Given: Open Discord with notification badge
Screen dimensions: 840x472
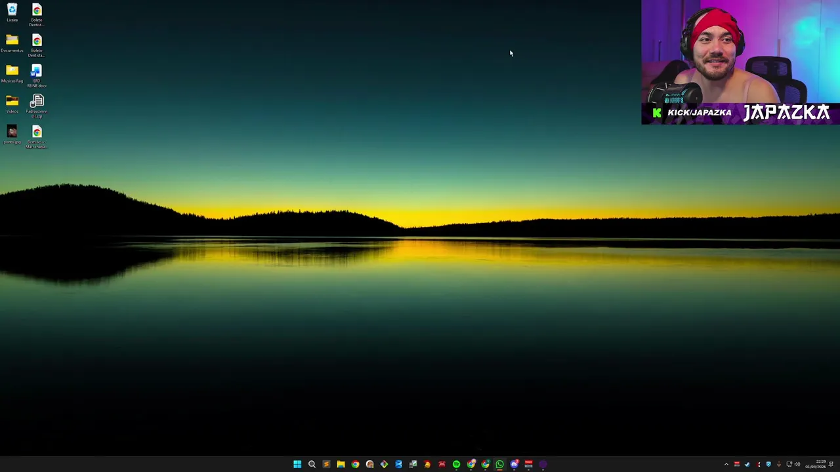Looking at the screenshot, I should (514, 464).
